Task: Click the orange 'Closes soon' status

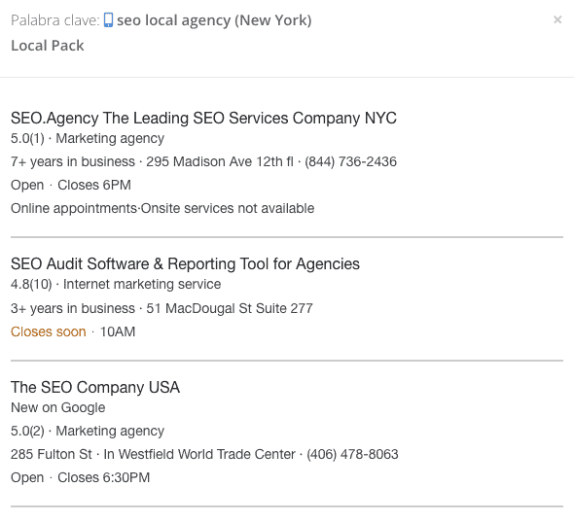Action: 49,331
